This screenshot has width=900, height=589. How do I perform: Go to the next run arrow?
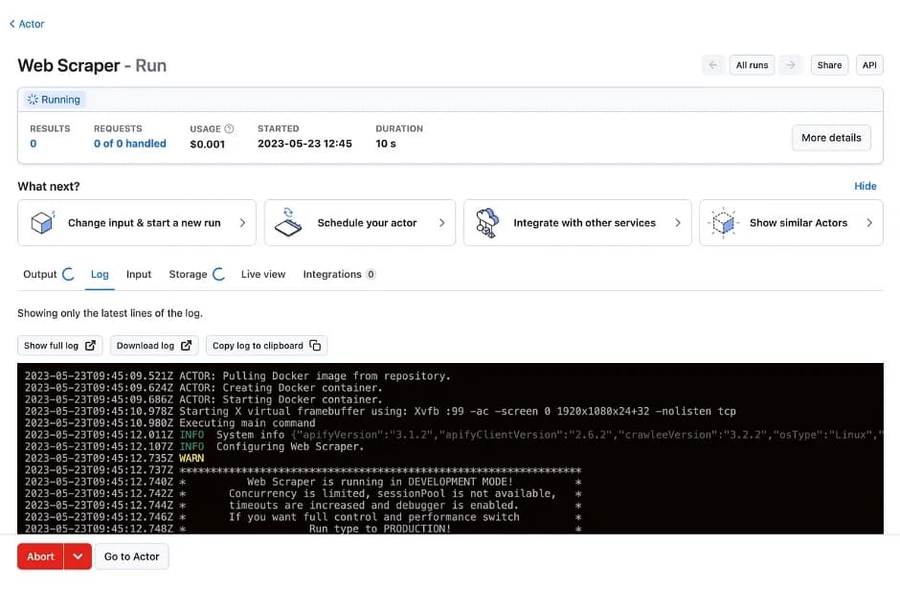(x=790, y=65)
